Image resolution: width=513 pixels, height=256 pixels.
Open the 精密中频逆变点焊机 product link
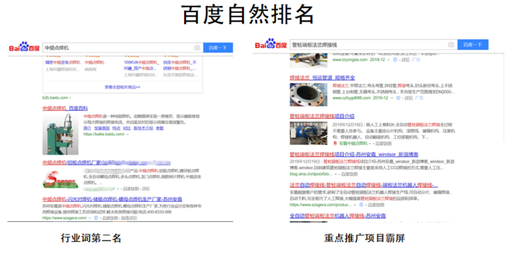[x=63, y=62]
